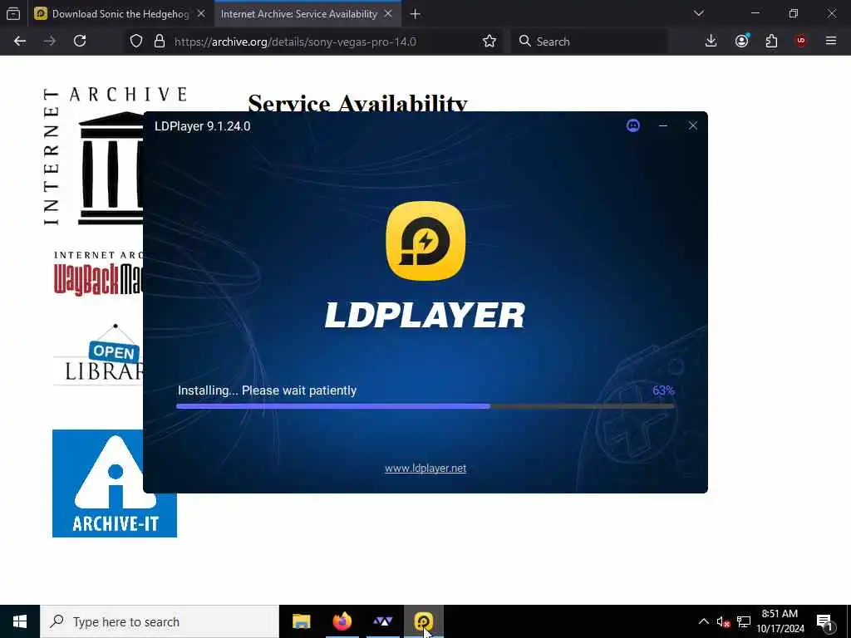Screen dimensions: 851x638
Task: Open File Explorer from the taskbar
Action: 301,621
